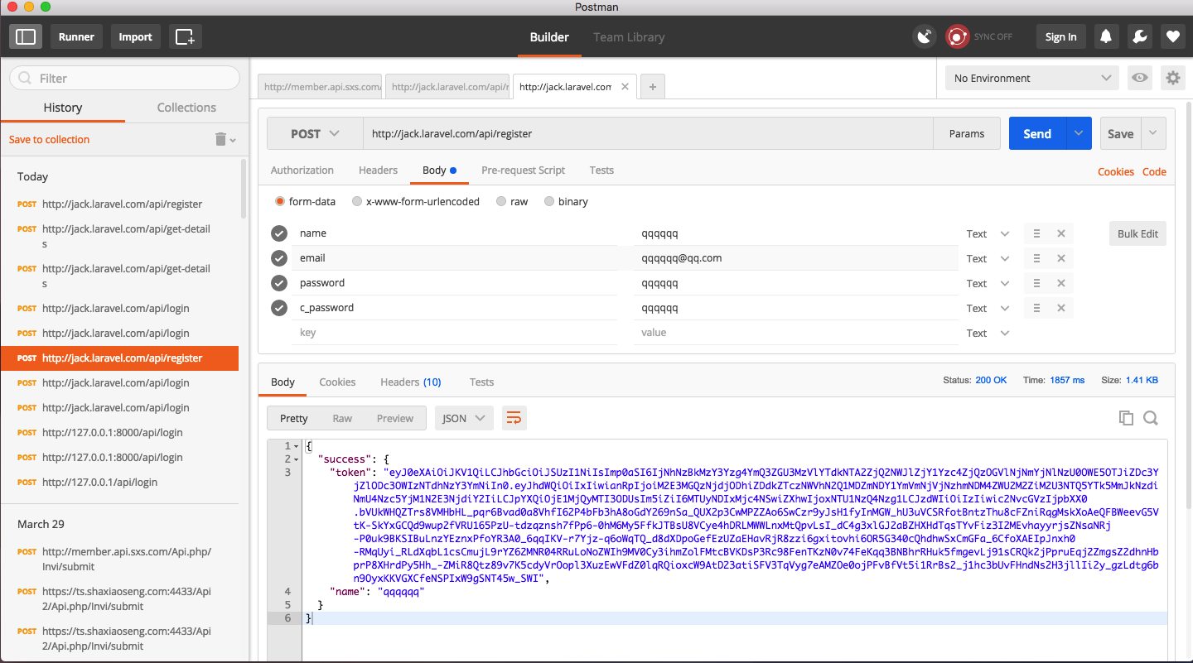Viewport: 1193px width, 663px height.
Task: Open the response Cookies tab
Action: 337,382
